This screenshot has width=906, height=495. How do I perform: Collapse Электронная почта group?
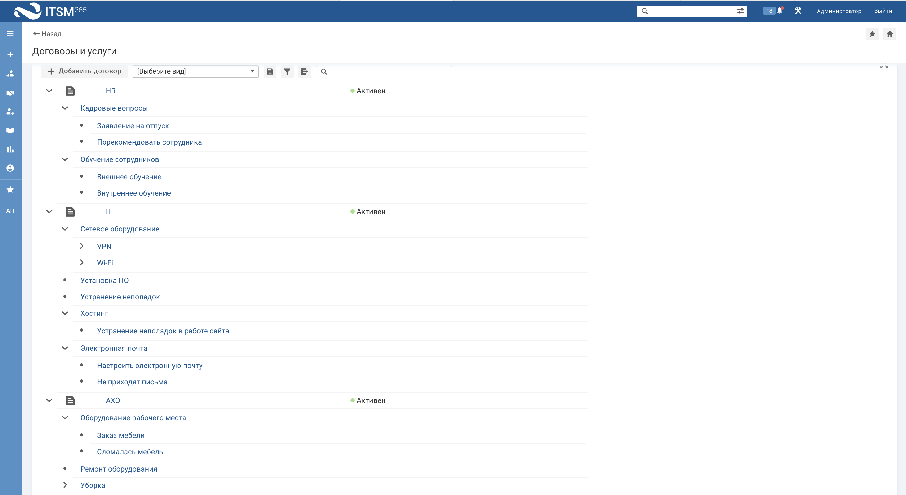(x=65, y=348)
